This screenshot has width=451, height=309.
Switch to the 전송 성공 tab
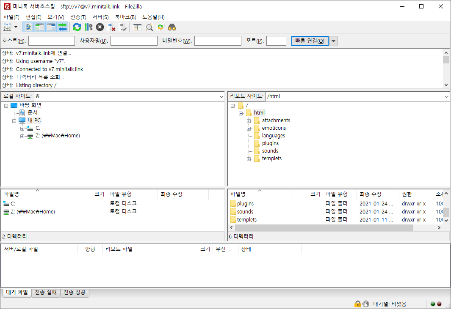75,293
